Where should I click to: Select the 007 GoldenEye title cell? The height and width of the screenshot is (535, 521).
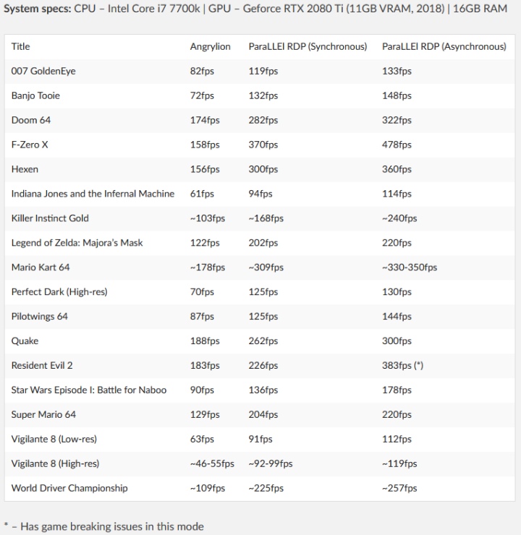(43, 71)
